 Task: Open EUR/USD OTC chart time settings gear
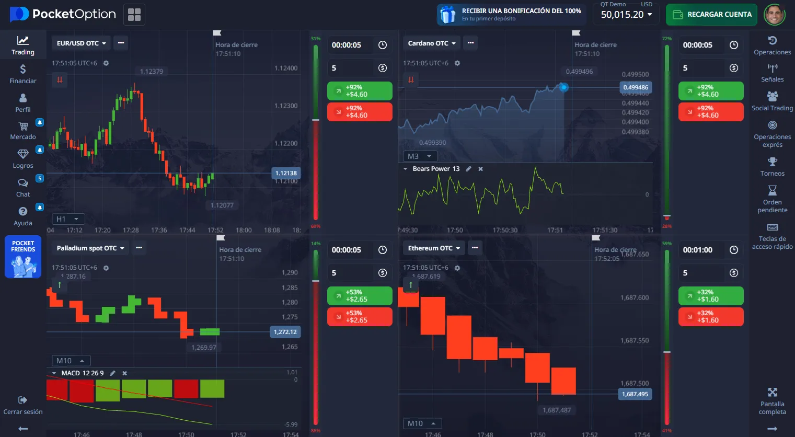click(106, 63)
